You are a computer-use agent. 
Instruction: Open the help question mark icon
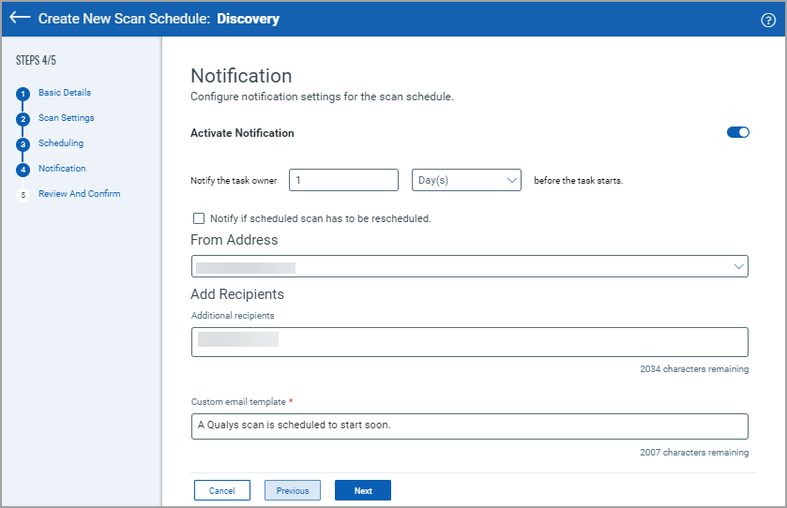pyautogui.click(x=768, y=20)
